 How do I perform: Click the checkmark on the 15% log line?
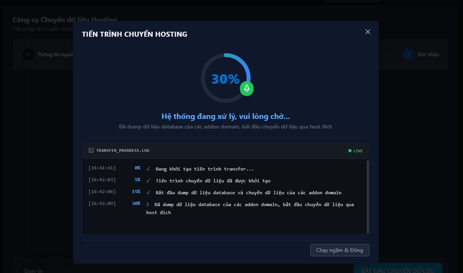point(148,192)
